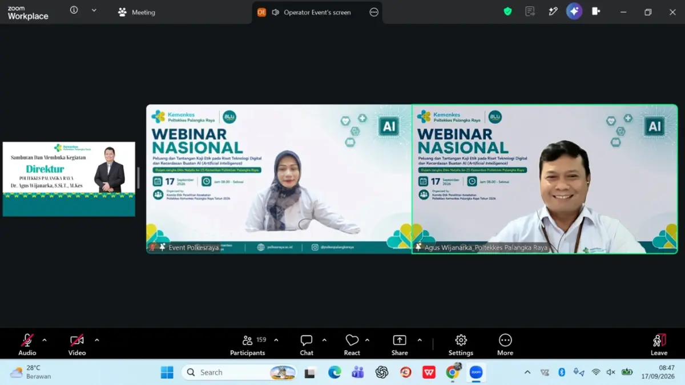Open the Windows Start menu
This screenshot has width=685, height=385.
[x=167, y=372]
